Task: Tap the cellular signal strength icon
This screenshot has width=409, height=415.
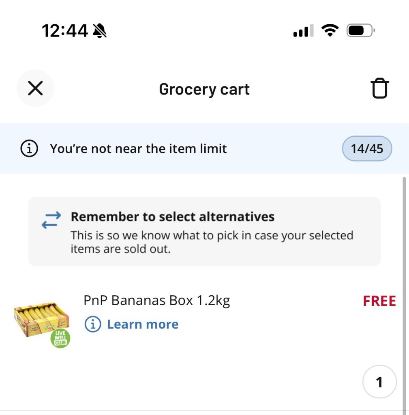Action: pos(303,31)
